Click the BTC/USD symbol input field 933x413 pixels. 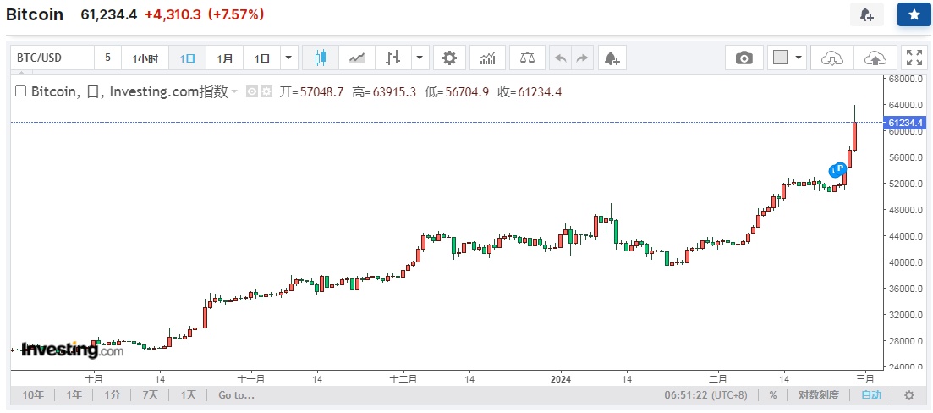coord(51,58)
